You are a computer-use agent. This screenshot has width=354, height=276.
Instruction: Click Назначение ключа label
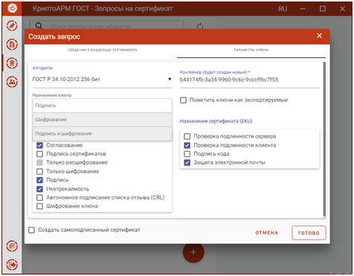(x=52, y=95)
